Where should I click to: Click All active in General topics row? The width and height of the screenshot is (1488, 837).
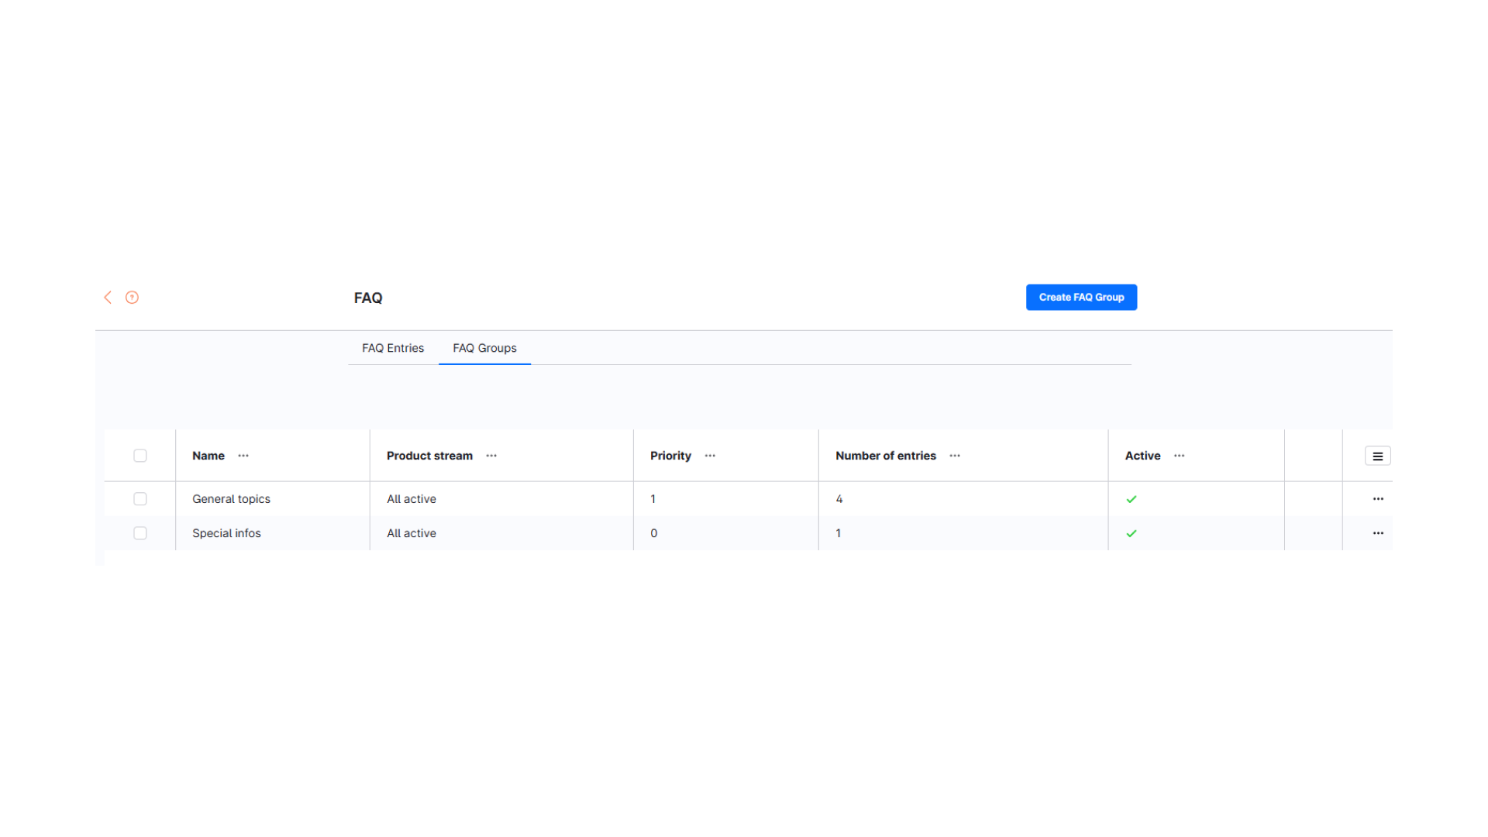point(412,499)
